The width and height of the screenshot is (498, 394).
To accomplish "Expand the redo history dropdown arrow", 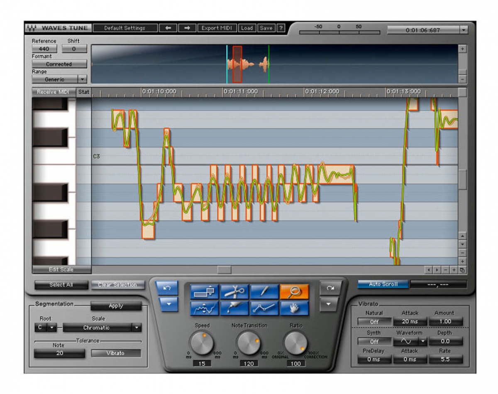I will click(x=329, y=305).
